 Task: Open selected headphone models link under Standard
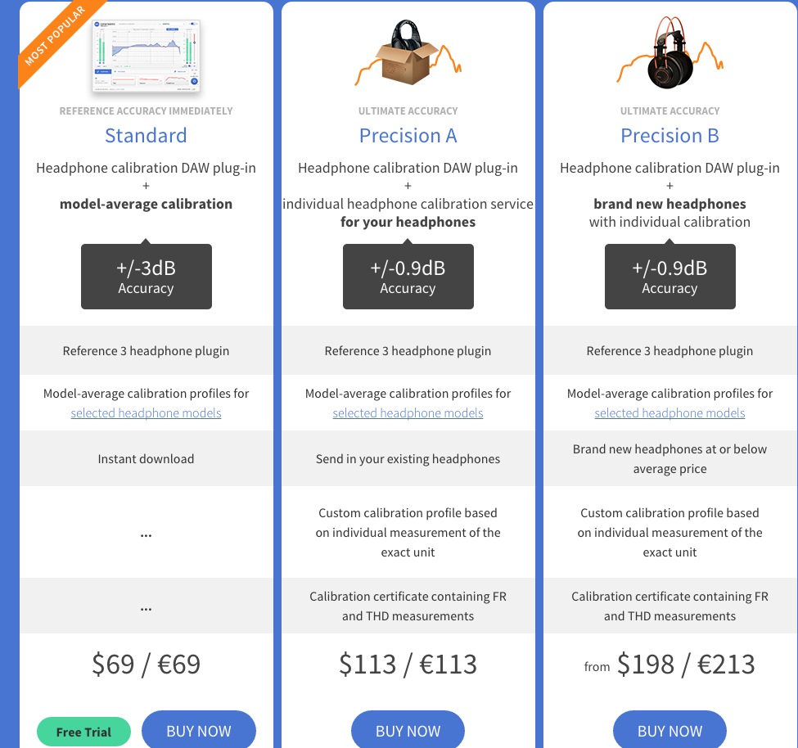(146, 413)
